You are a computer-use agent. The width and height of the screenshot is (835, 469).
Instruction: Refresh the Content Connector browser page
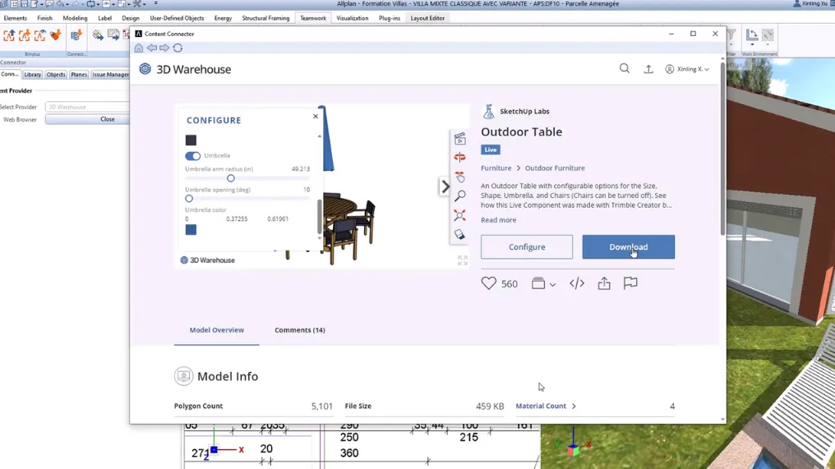click(178, 48)
